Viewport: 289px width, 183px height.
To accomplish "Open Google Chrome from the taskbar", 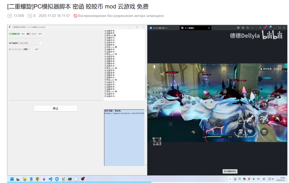I will point(38,179).
